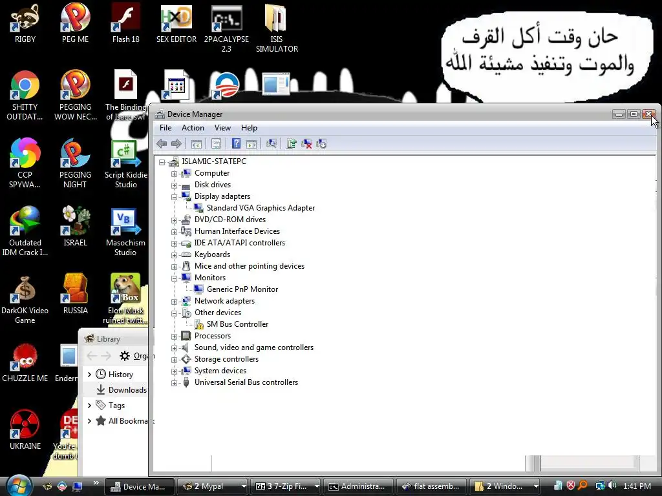
Task: Select the CHUZZLE ME desktop icon
Action: tap(25, 363)
